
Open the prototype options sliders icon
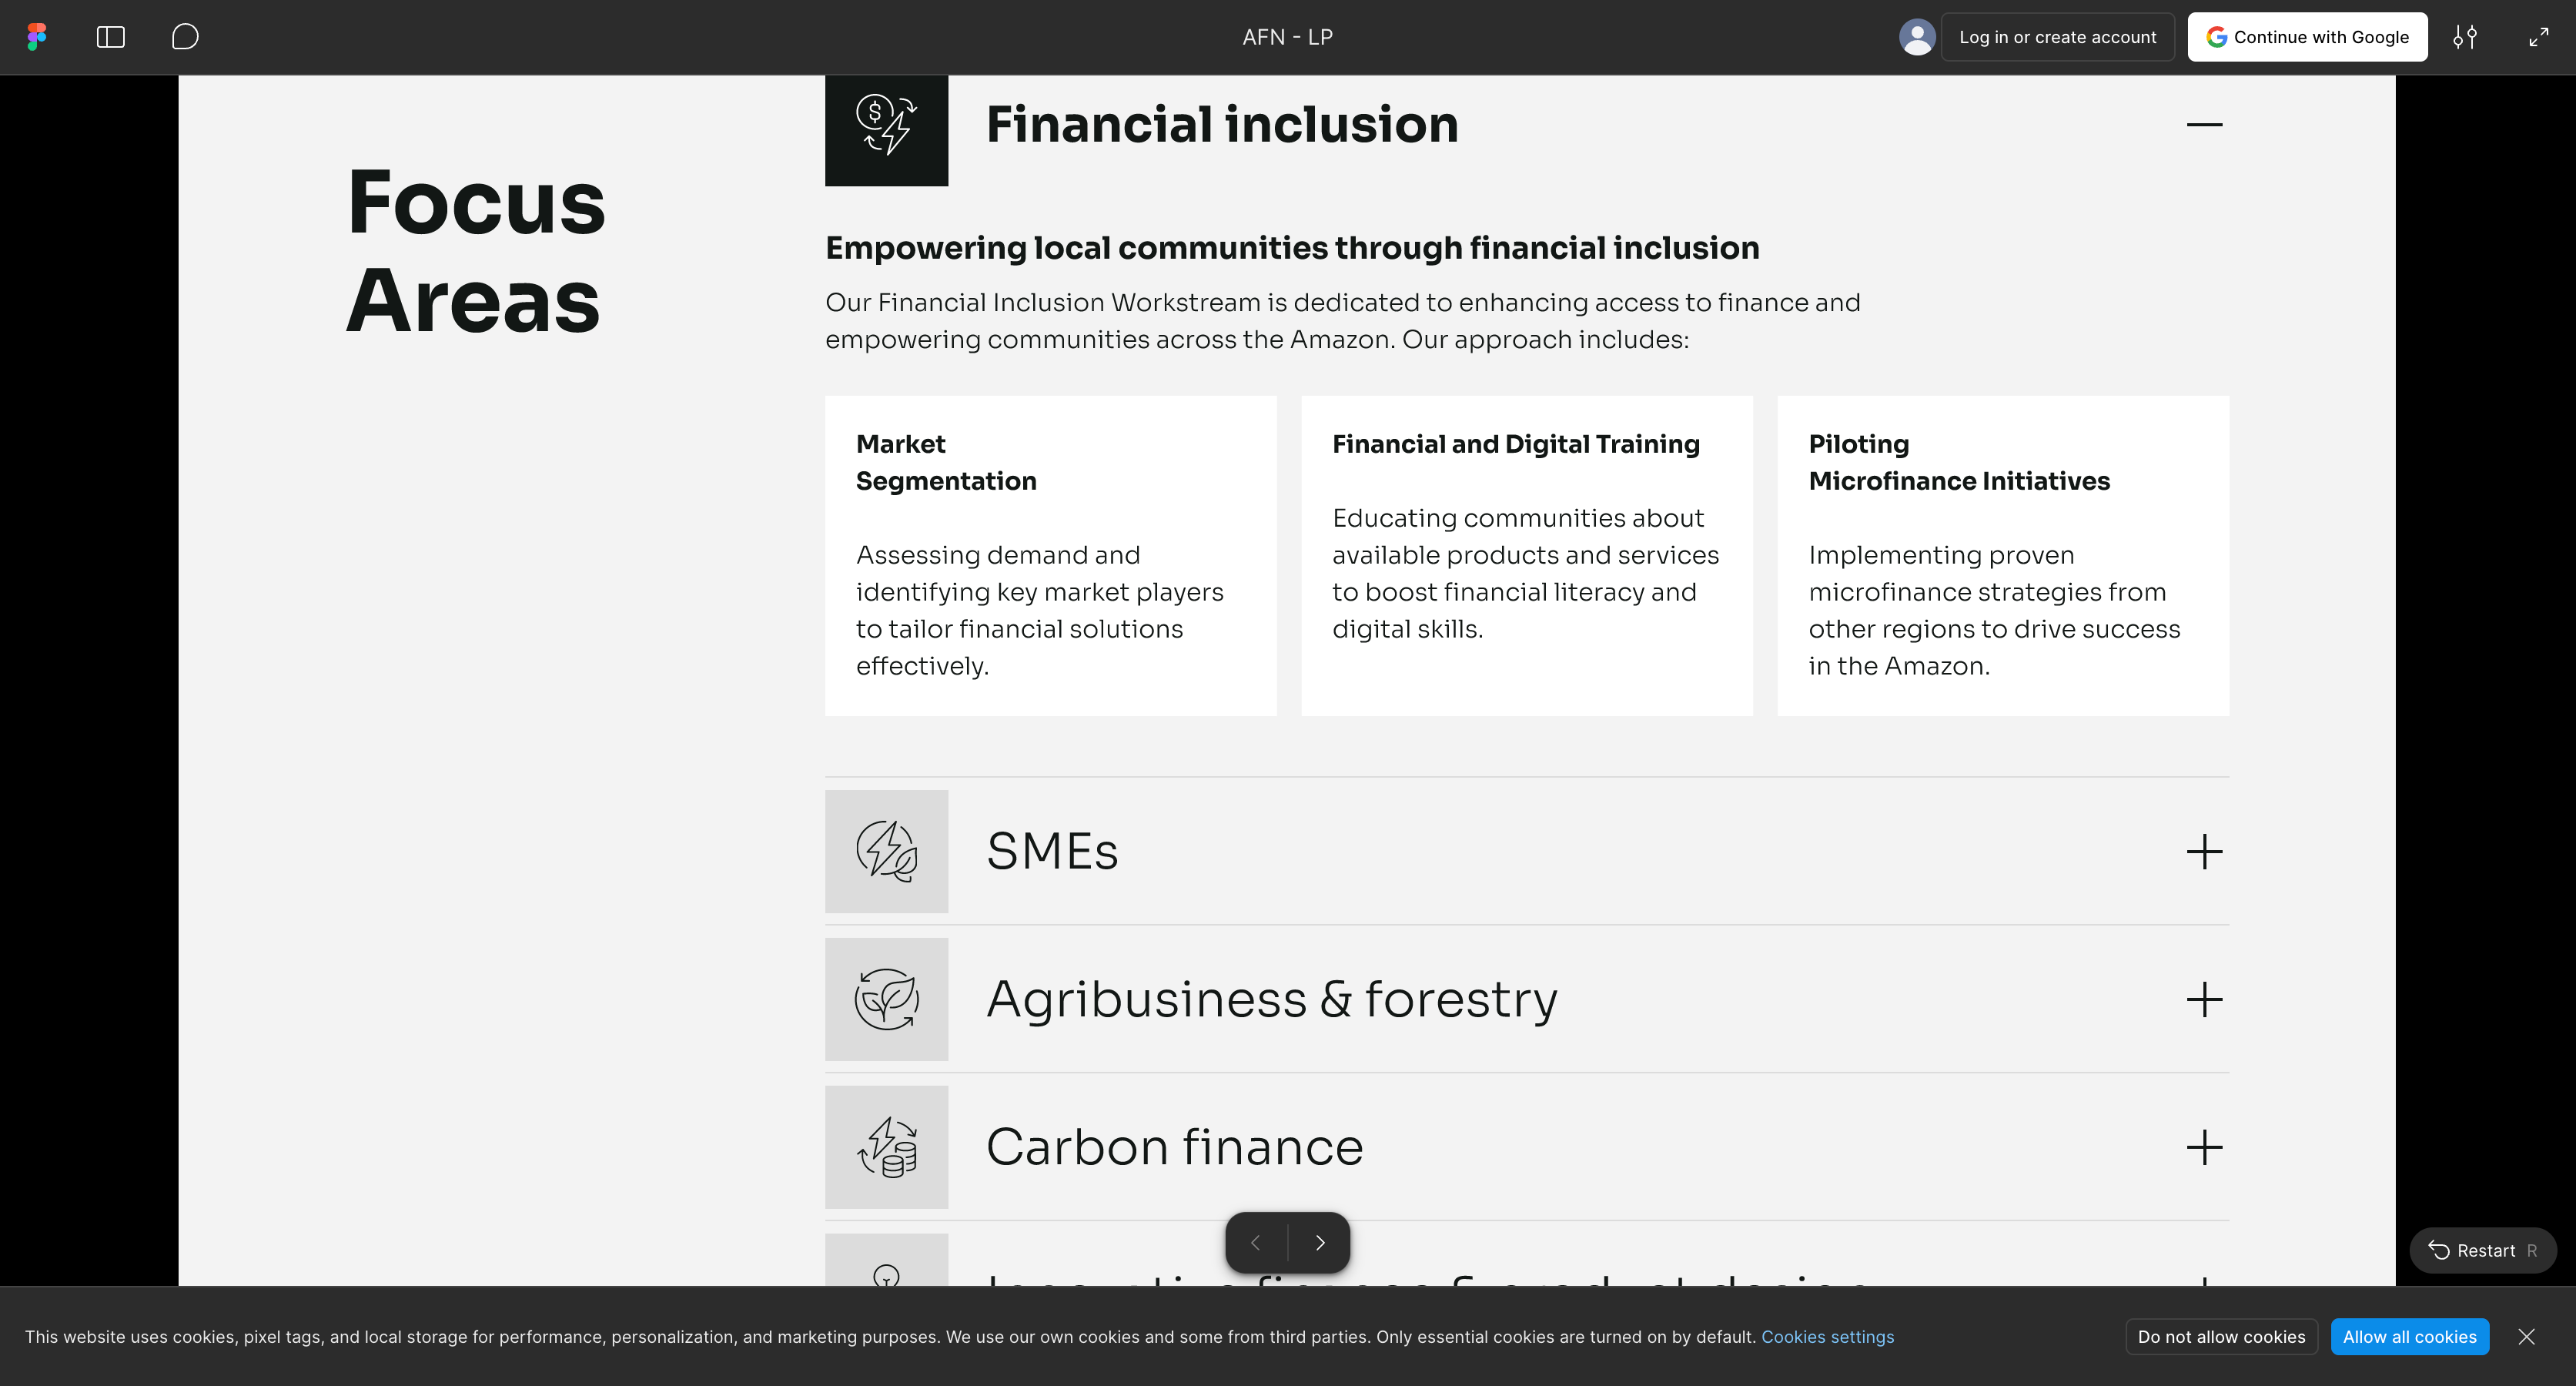click(x=2465, y=37)
